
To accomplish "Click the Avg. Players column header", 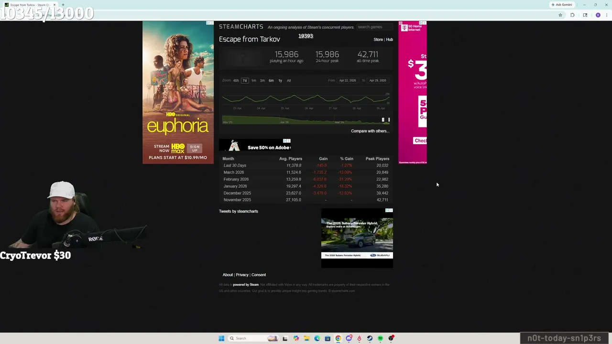I will (291, 159).
